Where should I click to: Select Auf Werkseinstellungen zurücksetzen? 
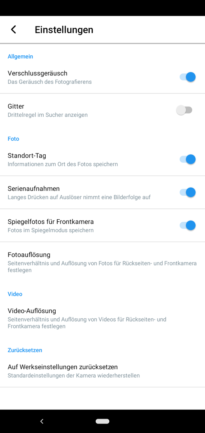pyautogui.click(x=102, y=371)
